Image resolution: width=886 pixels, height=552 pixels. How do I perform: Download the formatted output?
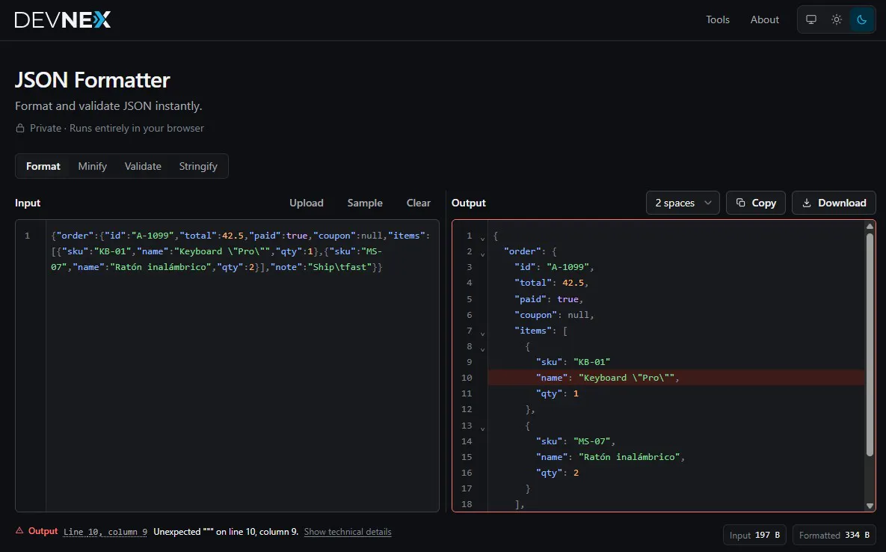click(x=834, y=203)
